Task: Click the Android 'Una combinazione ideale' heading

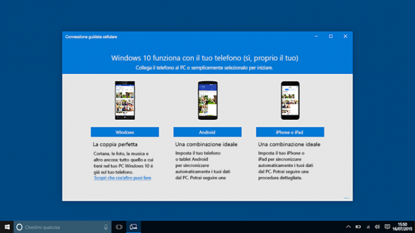Action: pyautogui.click(x=206, y=144)
